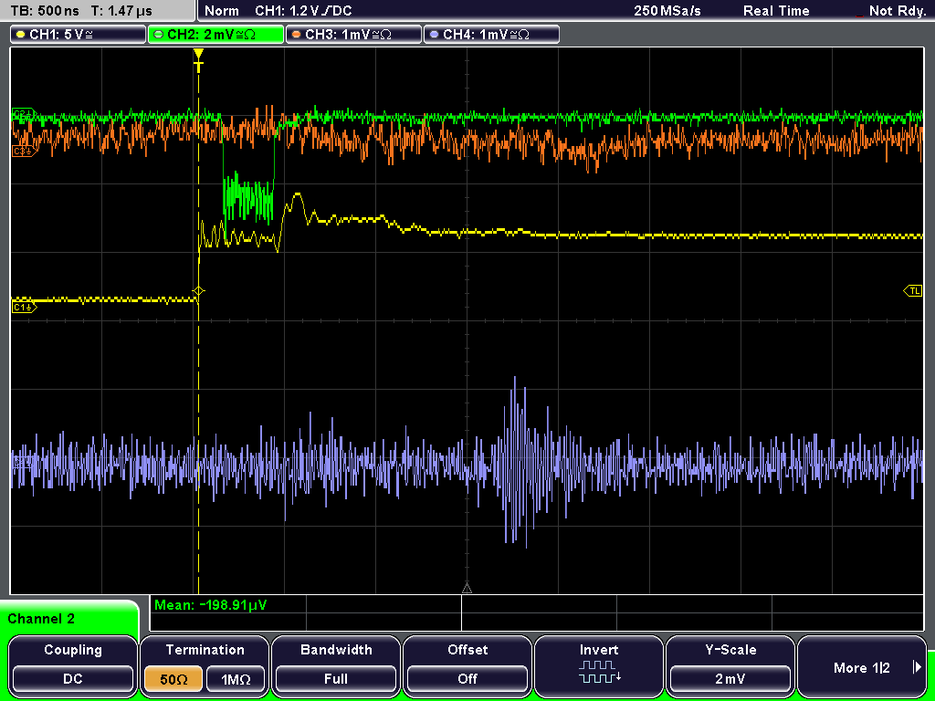Image resolution: width=935 pixels, height=701 pixels.
Task: Select the CH2 2 mV channel tab
Action: pyautogui.click(x=215, y=35)
